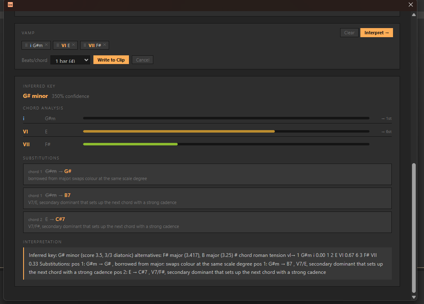Click the 1st voice-leading label
Image resolution: width=424 pixels, height=304 pixels.
[x=386, y=119]
